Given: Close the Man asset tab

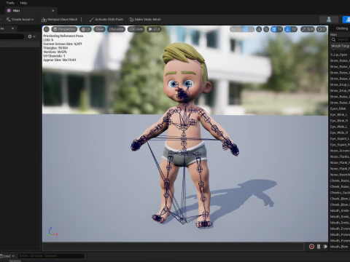Looking at the screenshot, I should coord(53,11).
